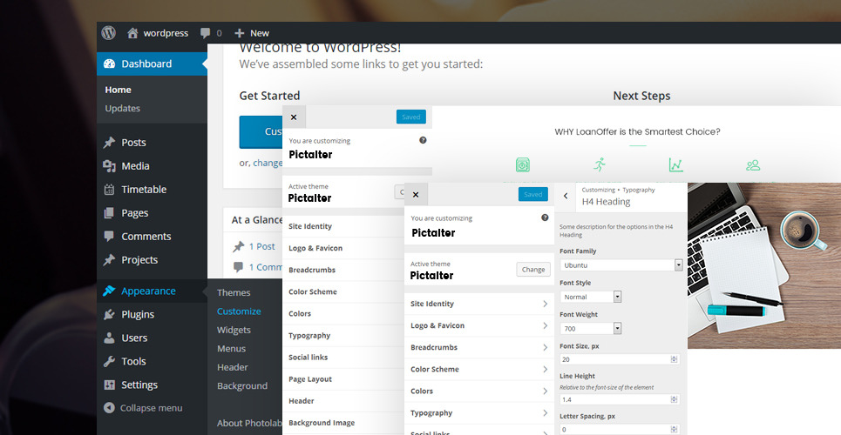This screenshot has height=435, width=841.
Task: Open the Font Family Ubuntu dropdown
Action: 621,264
